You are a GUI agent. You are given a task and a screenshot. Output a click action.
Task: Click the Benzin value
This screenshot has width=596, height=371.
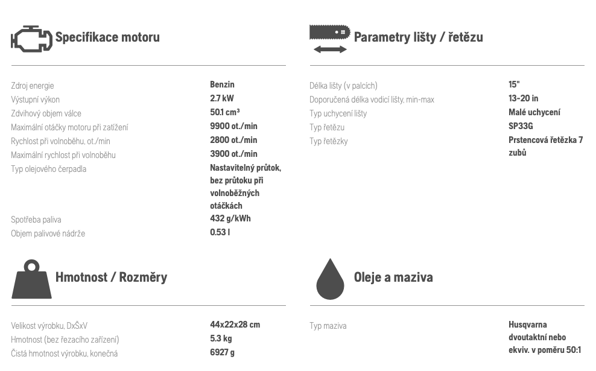[x=223, y=84]
